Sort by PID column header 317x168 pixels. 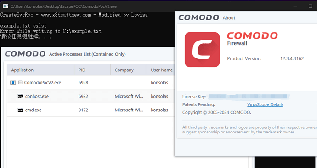tap(92, 70)
